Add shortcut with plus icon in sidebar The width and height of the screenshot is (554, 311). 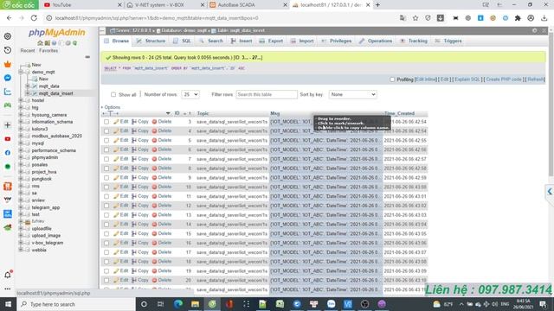tap(8, 124)
